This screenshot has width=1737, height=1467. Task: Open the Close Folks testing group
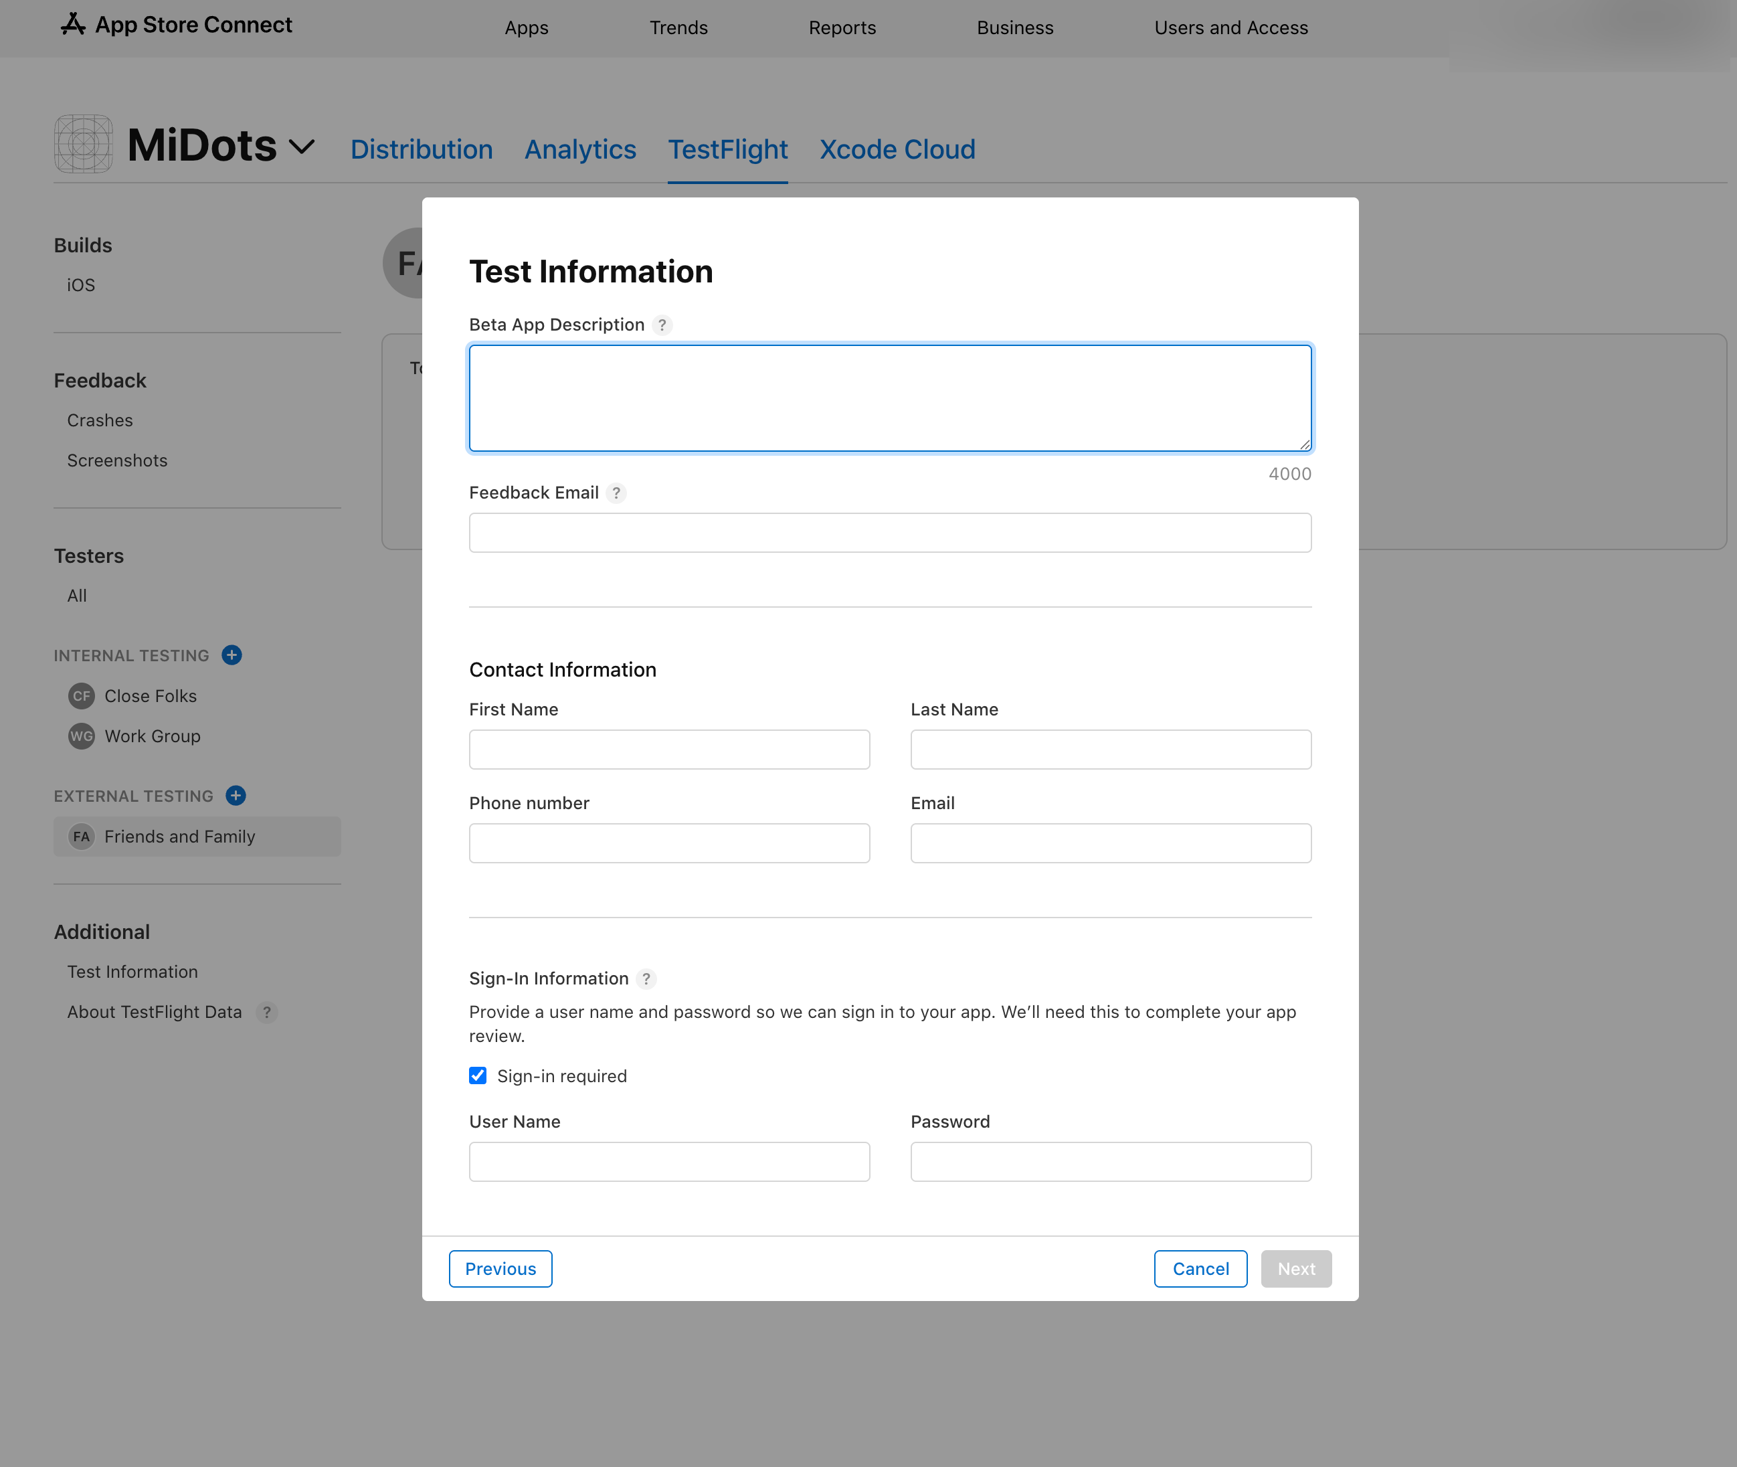(x=151, y=696)
